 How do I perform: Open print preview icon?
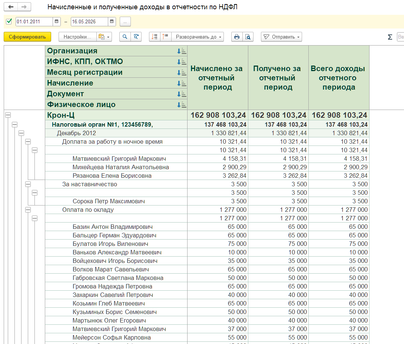pos(248,37)
